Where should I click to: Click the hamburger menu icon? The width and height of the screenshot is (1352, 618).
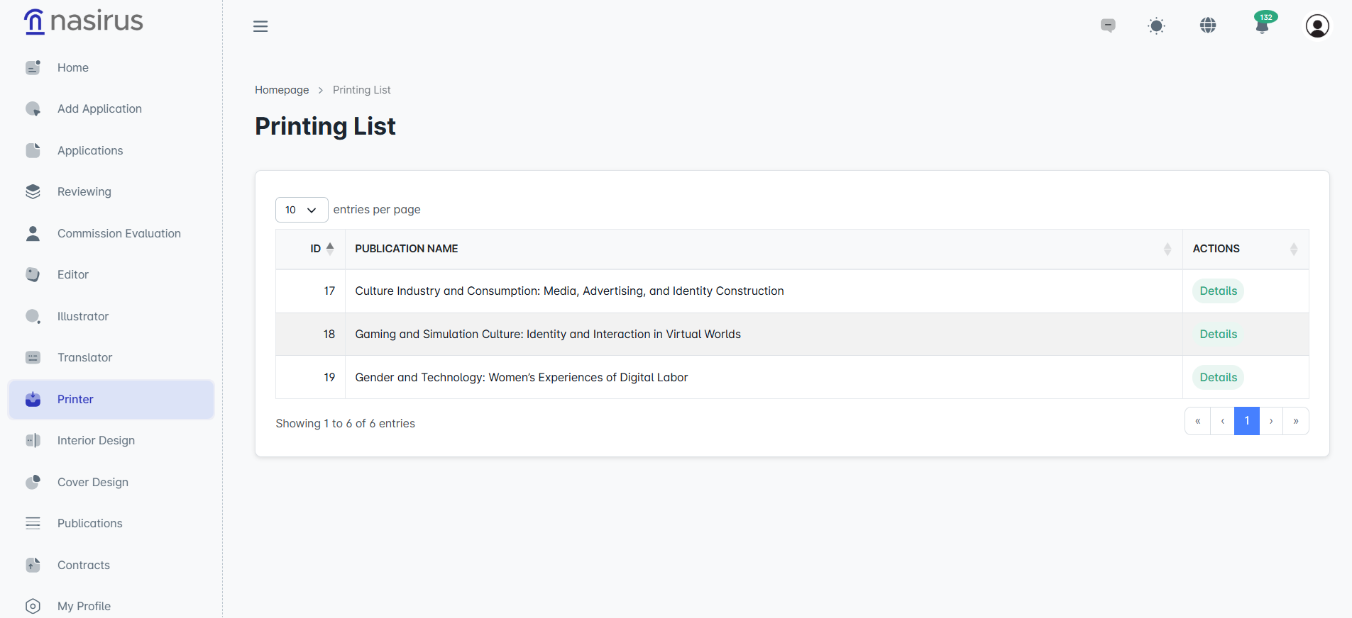[x=260, y=26]
